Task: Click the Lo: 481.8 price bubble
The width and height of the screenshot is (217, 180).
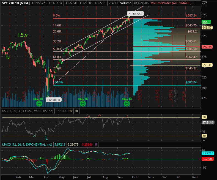Action: pyautogui.click(x=53, y=100)
